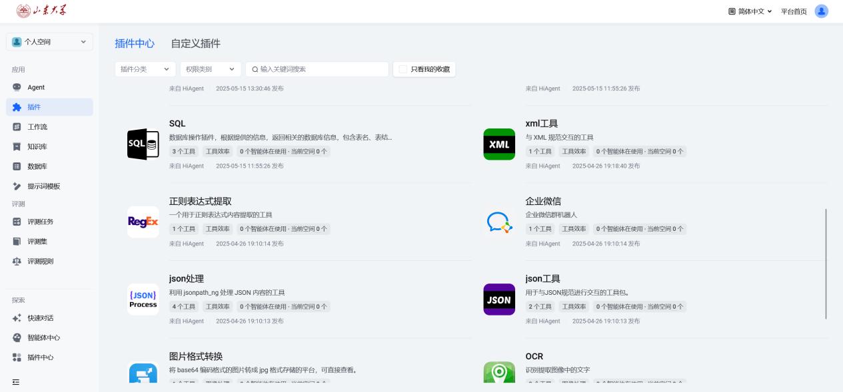
Task: Click the '3 个工具' tag on SQL card
Action: pyautogui.click(x=185, y=151)
